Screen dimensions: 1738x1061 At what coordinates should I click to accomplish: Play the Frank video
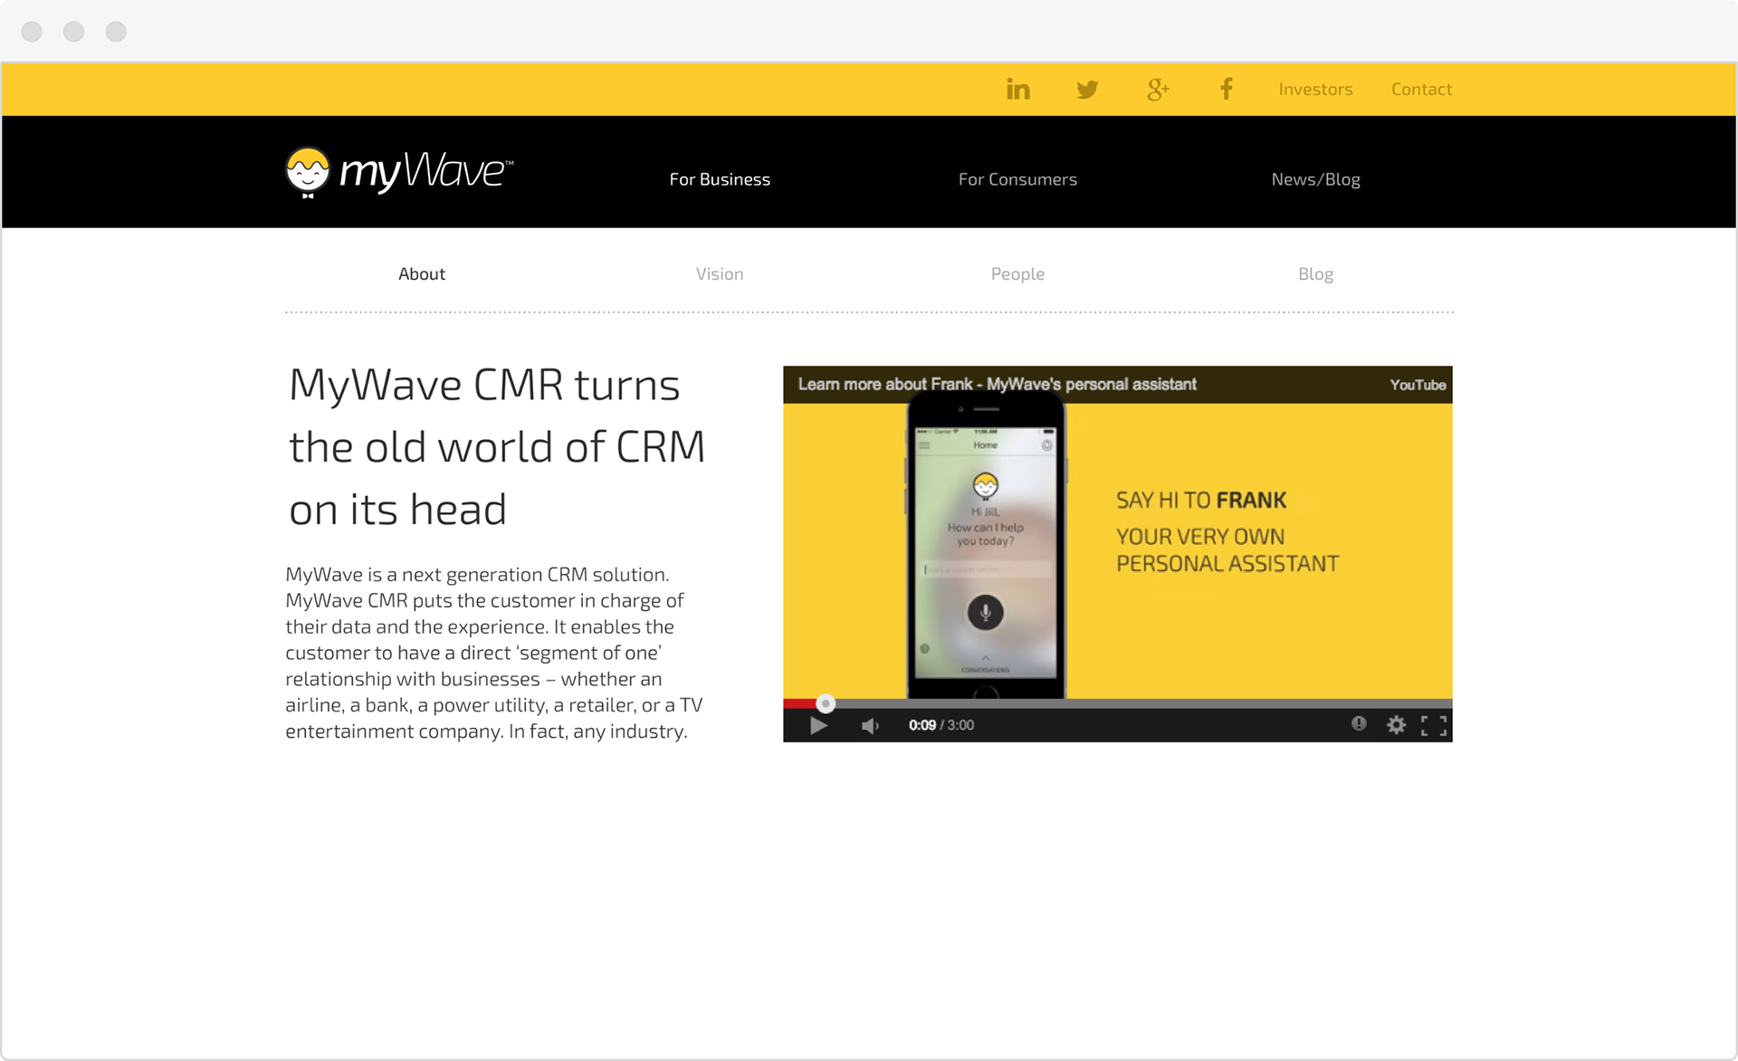[818, 725]
